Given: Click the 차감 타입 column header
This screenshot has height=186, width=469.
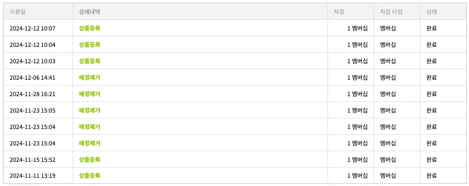Looking at the screenshot, I should [x=391, y=12].
